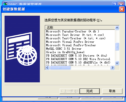The height and width of the screenshot is (102, 126).
Task: Select Microsoft Visual FoxPro Driver row
Action: click(70, 42)
